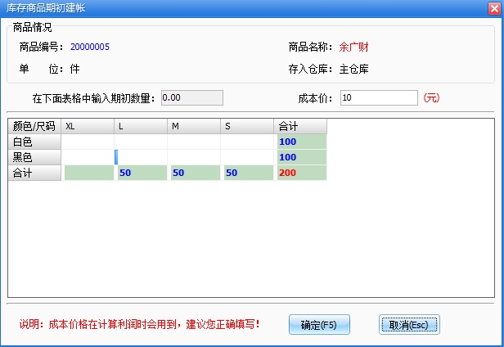Click the 颜色/尺码 corner header cell
The width and height of the screenshot is (504, 347).
[x=34, y=126]
